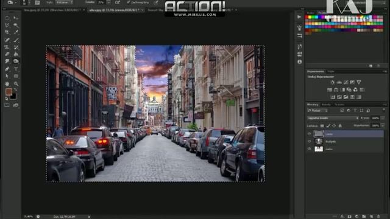The image size is (390, 219).
Task: Select the Type tool
Action: click(x=16, y=69)
